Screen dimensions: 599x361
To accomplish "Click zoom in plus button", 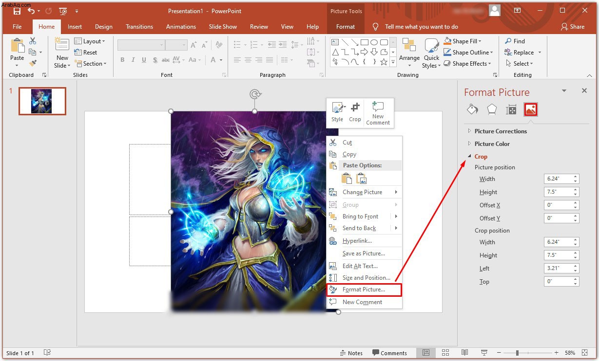I will (557, 353).
